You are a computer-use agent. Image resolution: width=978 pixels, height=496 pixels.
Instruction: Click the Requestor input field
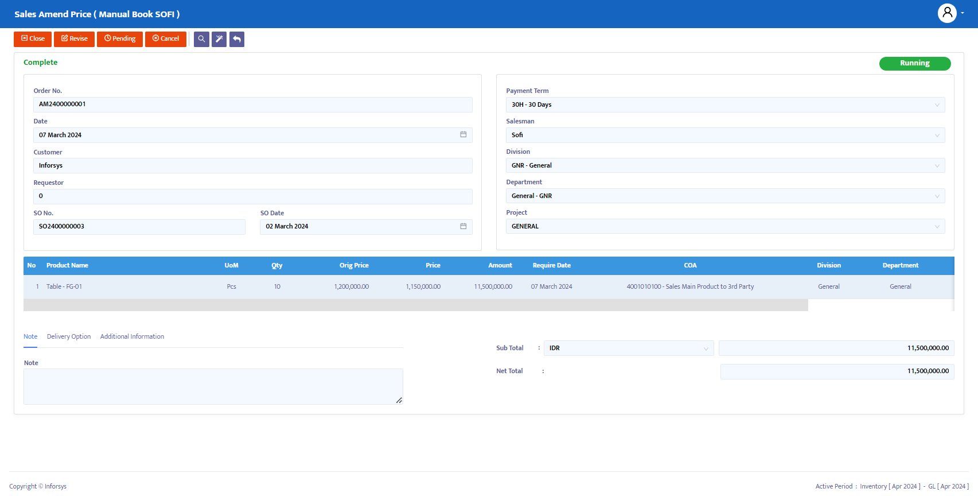253,196
